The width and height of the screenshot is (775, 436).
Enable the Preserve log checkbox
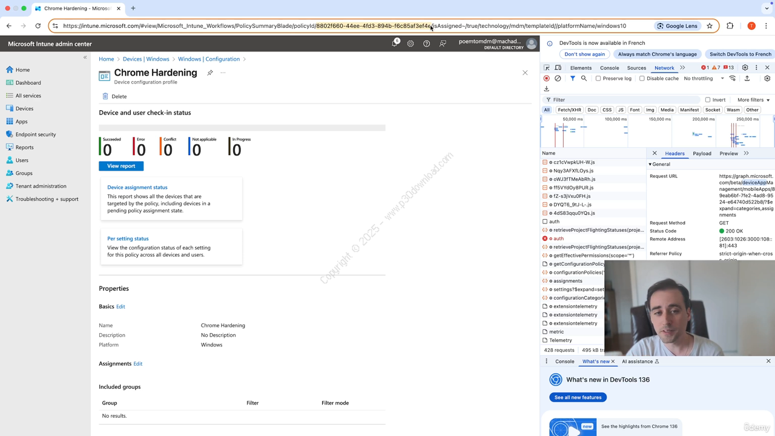598,78
